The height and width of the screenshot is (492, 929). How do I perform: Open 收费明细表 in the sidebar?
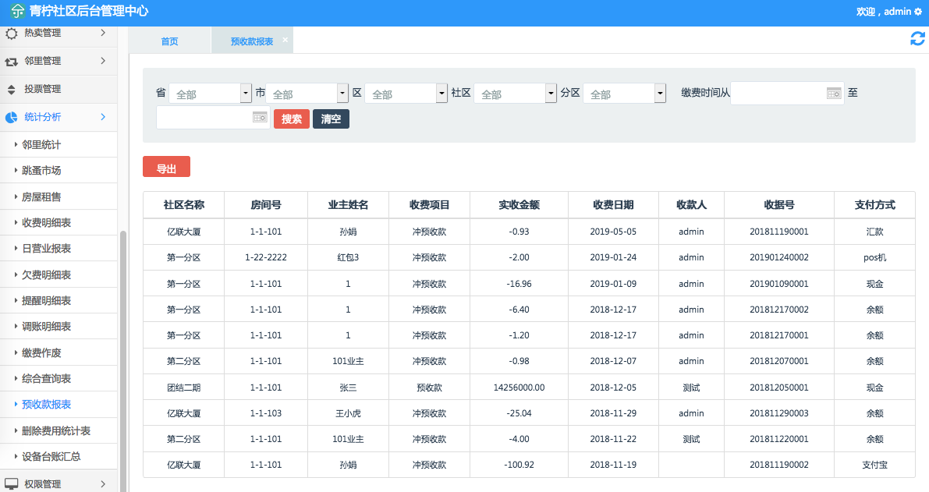pos(46,223)
